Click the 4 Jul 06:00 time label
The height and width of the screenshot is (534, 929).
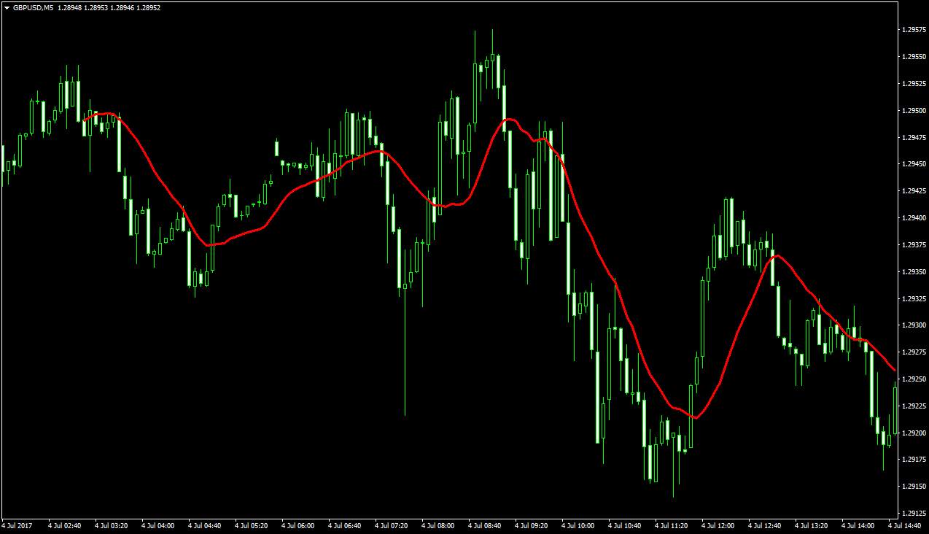point(298,525)
